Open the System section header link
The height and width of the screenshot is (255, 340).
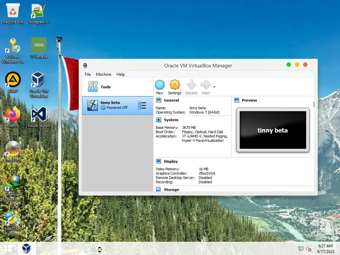click(x=171, y=120)
